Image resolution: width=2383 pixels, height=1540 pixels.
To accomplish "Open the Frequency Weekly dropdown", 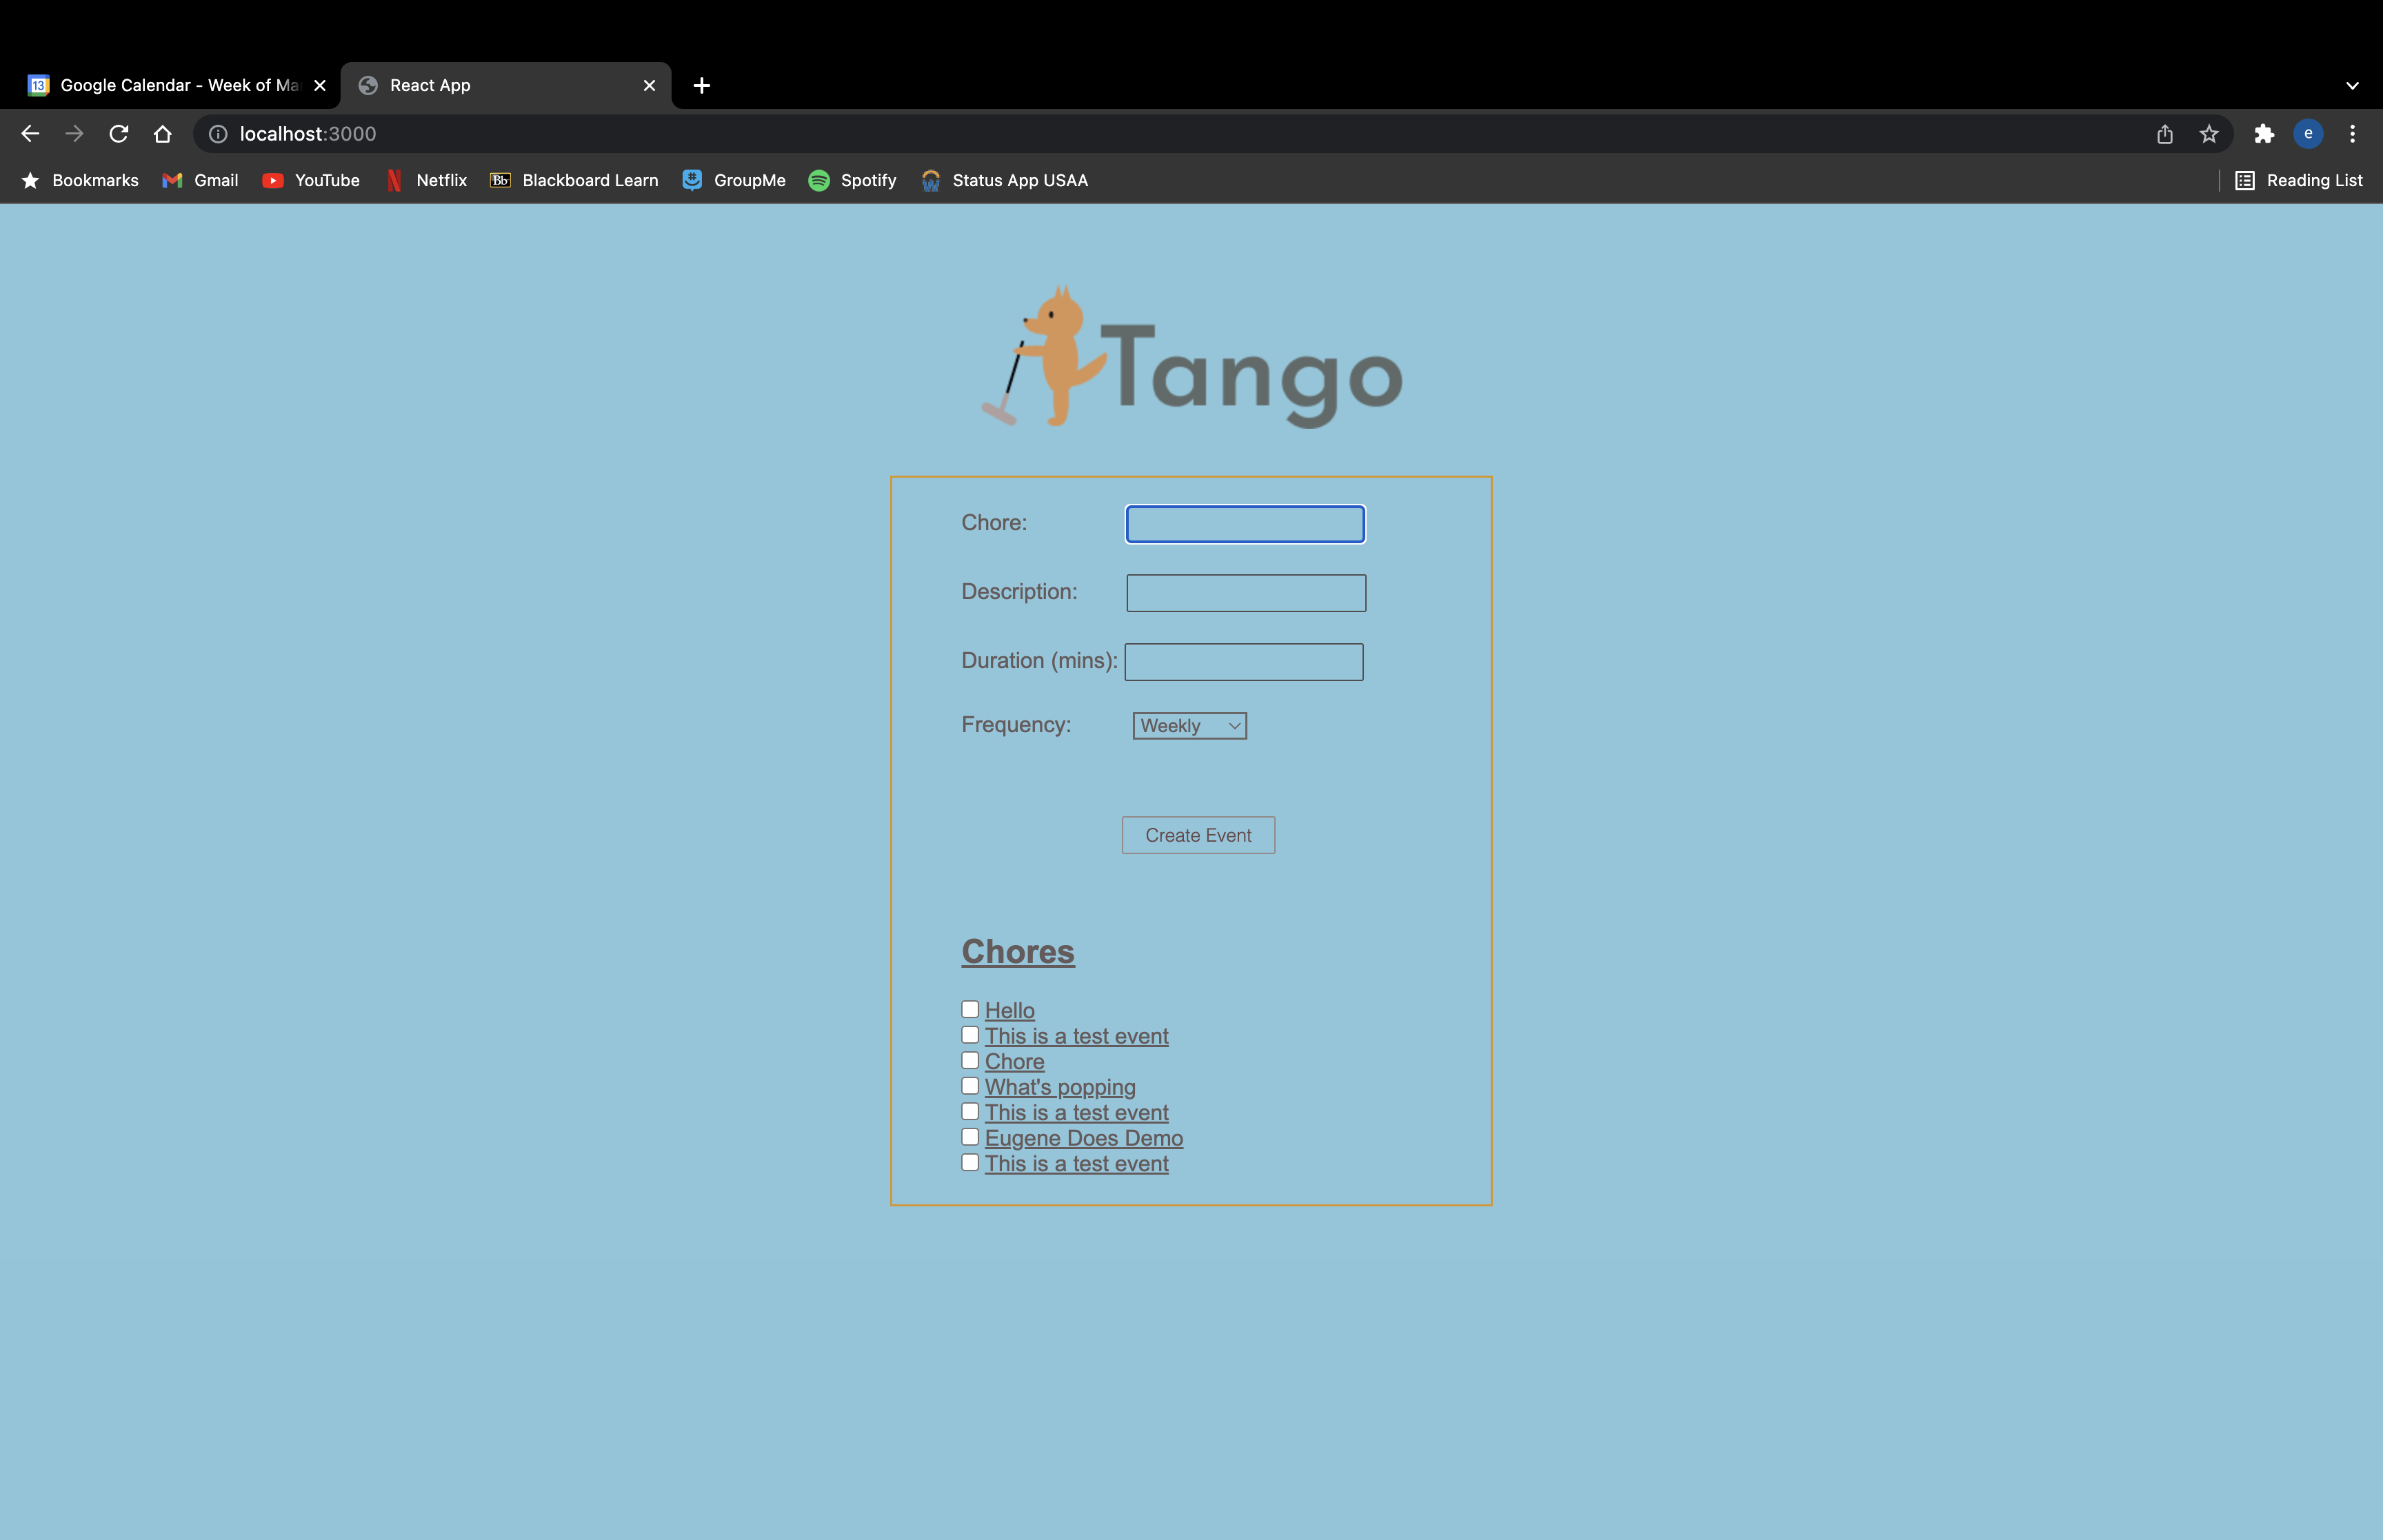I will [1189, 726].
